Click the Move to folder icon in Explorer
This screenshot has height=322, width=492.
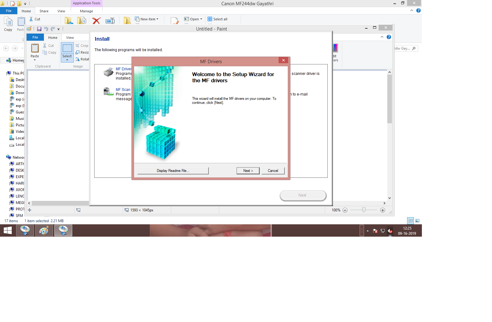point(69,21)
